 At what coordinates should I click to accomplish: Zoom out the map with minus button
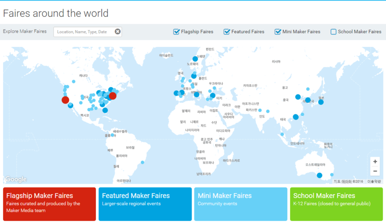tap(375, 171)
